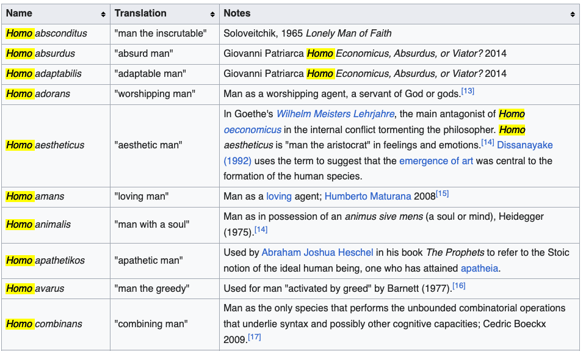Click the "man the inscrutable" translation

tap(161, 34)
